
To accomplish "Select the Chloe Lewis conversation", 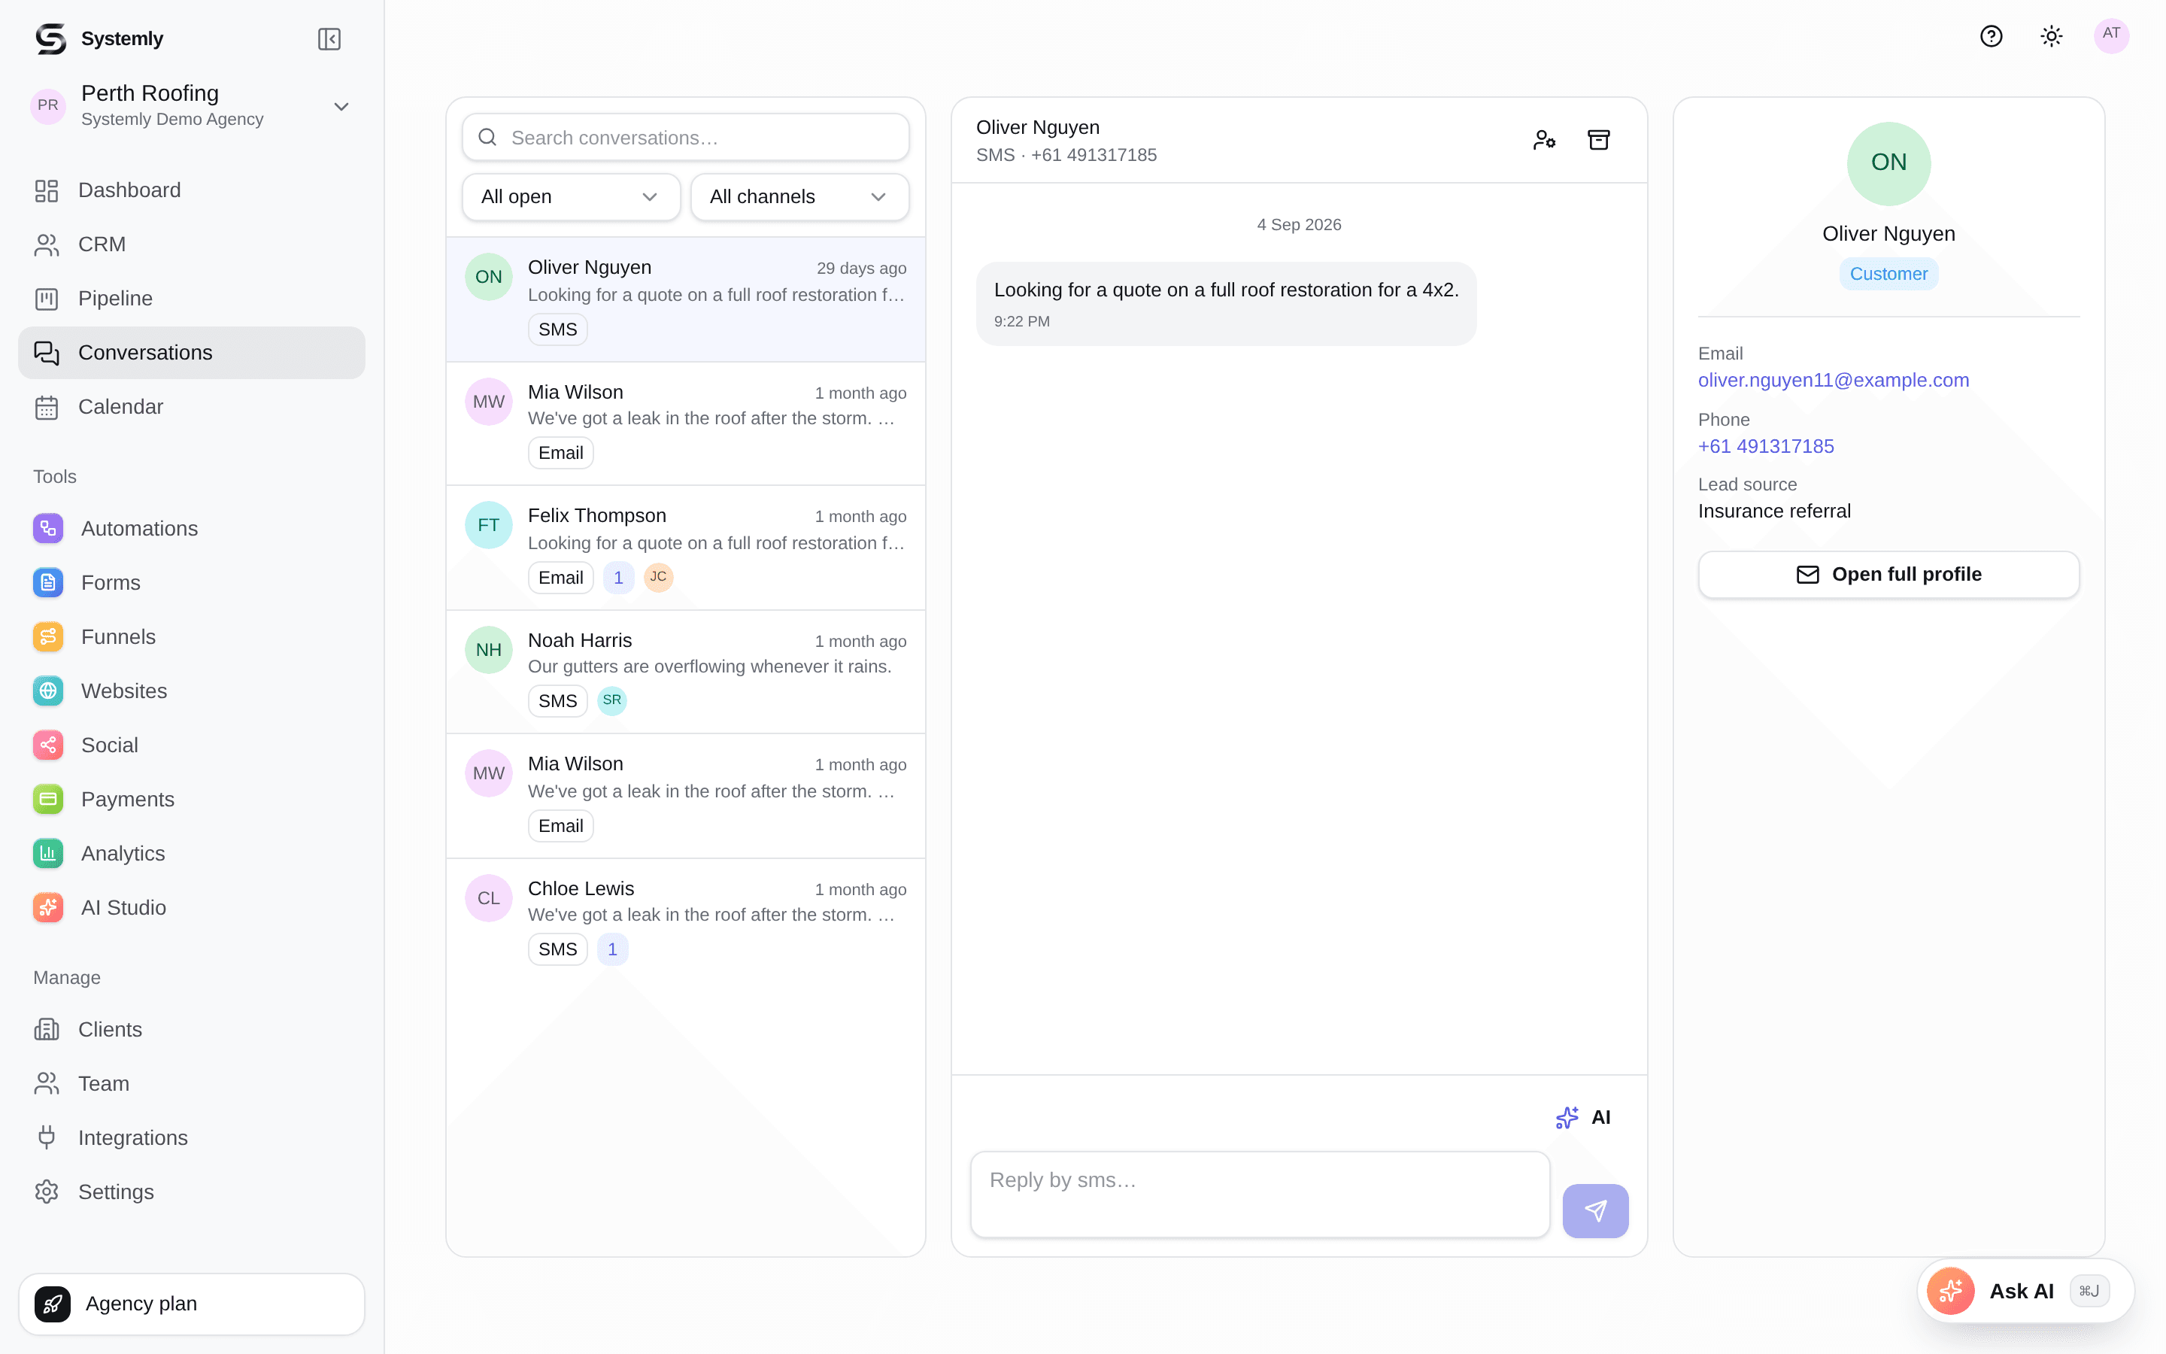I will [686, 921].
